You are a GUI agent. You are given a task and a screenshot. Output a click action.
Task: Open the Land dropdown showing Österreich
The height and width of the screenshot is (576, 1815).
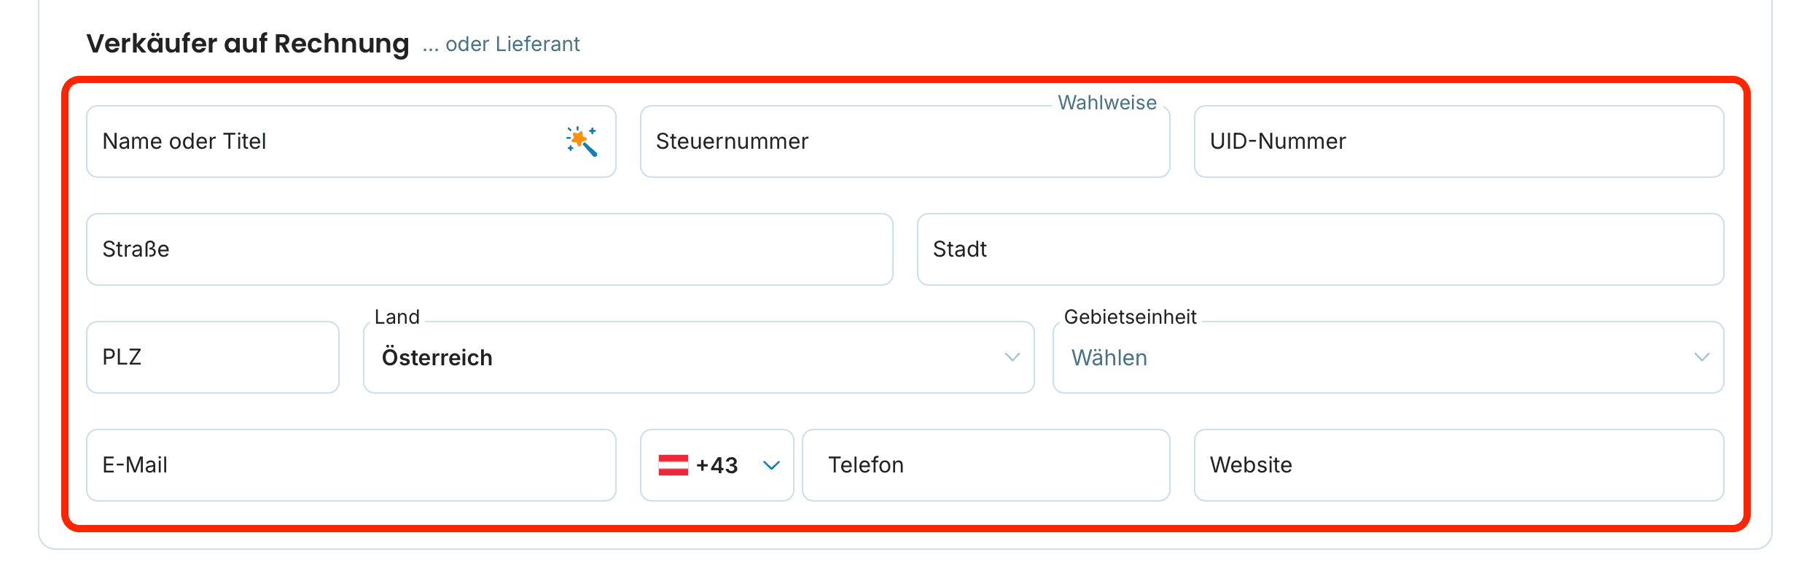698,357
